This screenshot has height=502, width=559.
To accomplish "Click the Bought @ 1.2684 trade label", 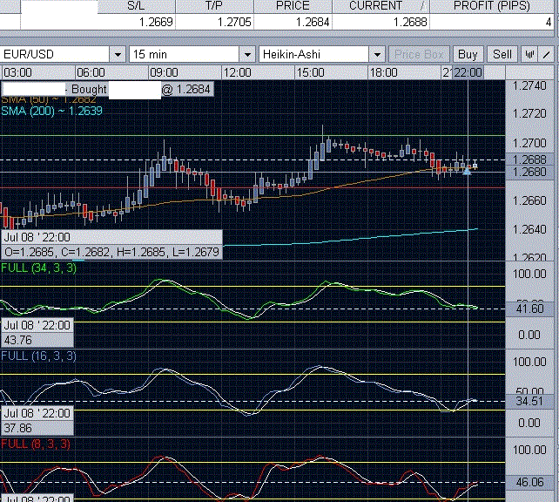I will [x=107, y=89].
